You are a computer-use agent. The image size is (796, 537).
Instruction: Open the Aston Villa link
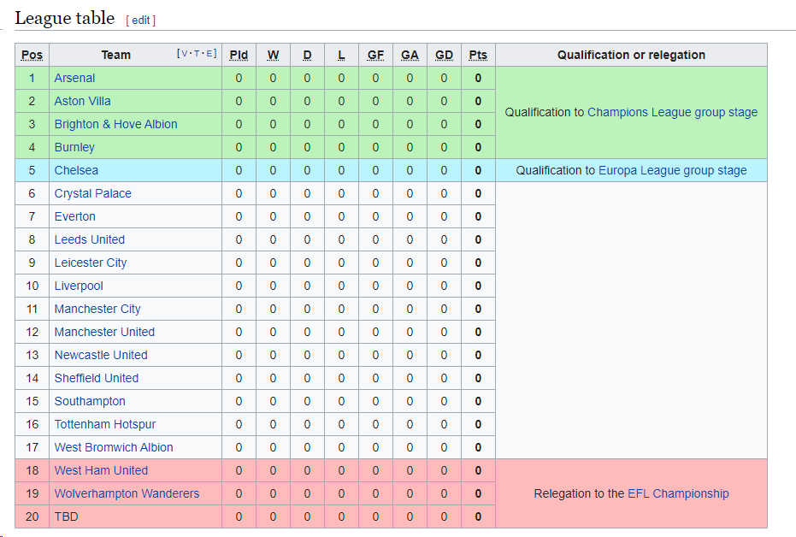pos(82,101)
